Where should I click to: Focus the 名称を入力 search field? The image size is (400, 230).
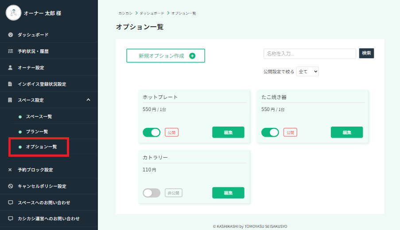tap(310, 54)
